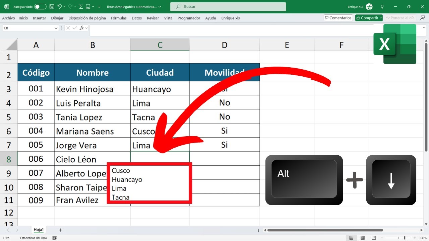Viewport: 429px width, 241px height.
Task: Click cell containing Mariana Saens
Action: (x=93, y=131)
